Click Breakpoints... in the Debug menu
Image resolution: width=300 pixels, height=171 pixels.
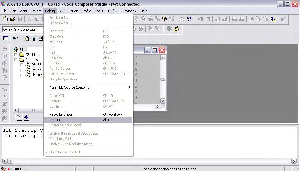click(x=88, y=18)
